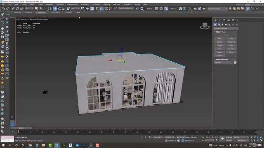Toggle the Set Key mode button
This screenshot has height=148, width=264.
click(229, 140)
